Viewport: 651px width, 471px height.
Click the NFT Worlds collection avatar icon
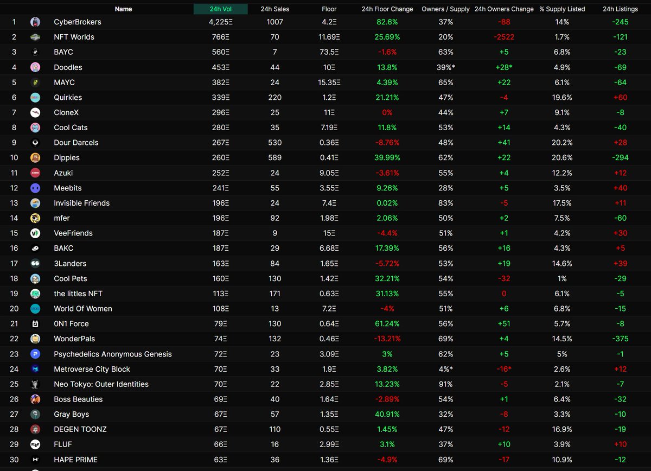[35, 37]
